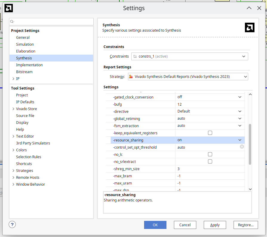Confirm settings with the OK button
267x237 pixels.
[x=155, y=225]
